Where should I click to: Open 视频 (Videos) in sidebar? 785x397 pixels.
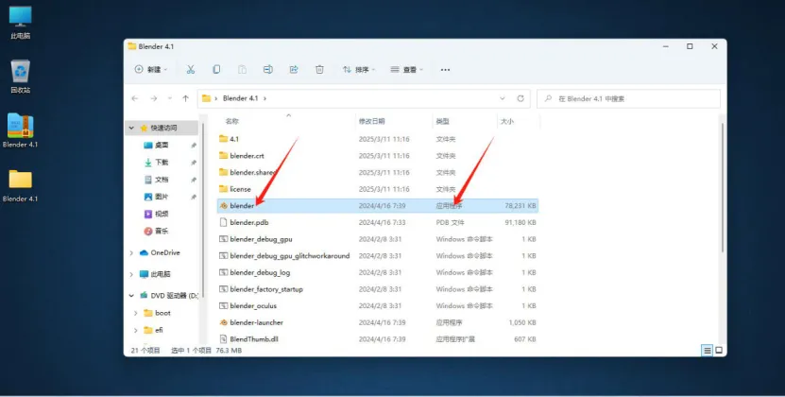click(x=162, y=214)
